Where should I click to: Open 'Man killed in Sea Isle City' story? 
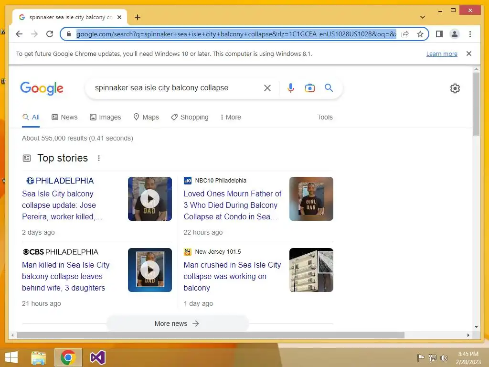[66, 276]
